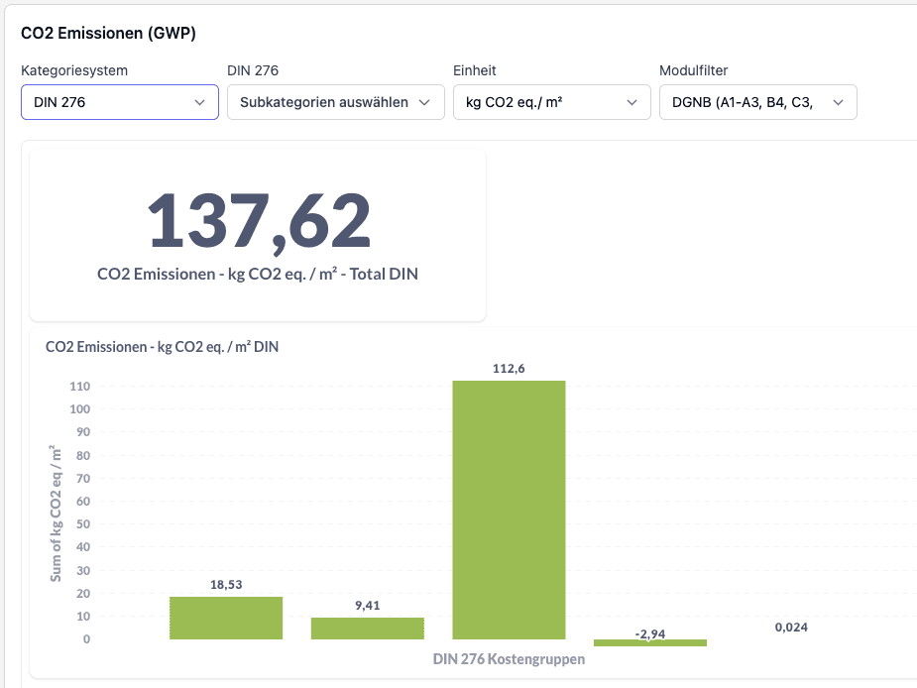This screenshot has height=688, width=917.
Task: Click the 50 y-axis tick label
Action: [83, 524]
